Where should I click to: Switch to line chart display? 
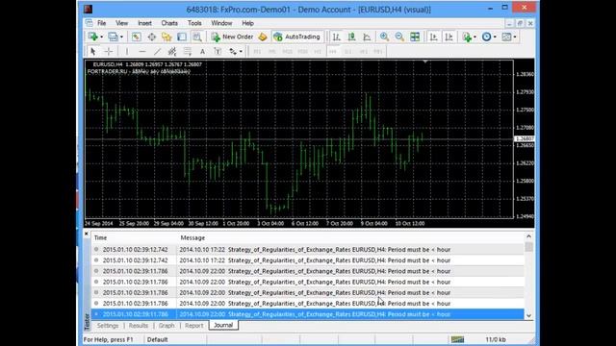tap(367, 37)
